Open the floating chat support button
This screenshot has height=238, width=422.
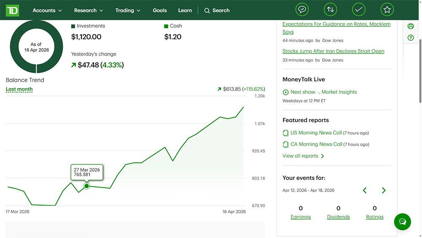tap(402, 222)
